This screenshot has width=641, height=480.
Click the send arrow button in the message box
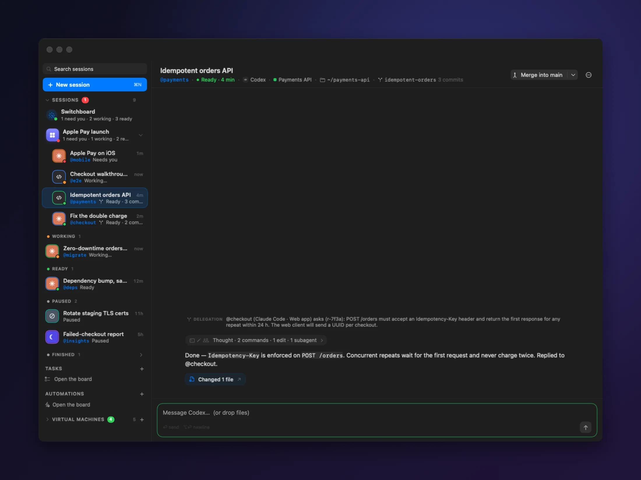click(586, 427)
